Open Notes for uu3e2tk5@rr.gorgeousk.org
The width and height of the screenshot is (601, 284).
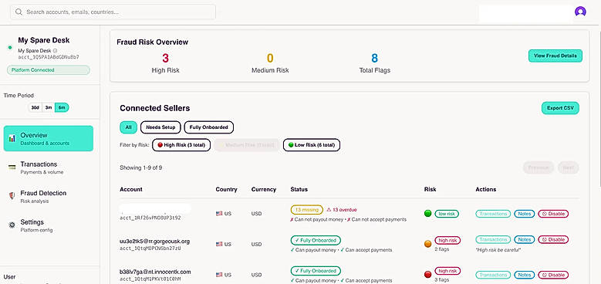(524, 239)
